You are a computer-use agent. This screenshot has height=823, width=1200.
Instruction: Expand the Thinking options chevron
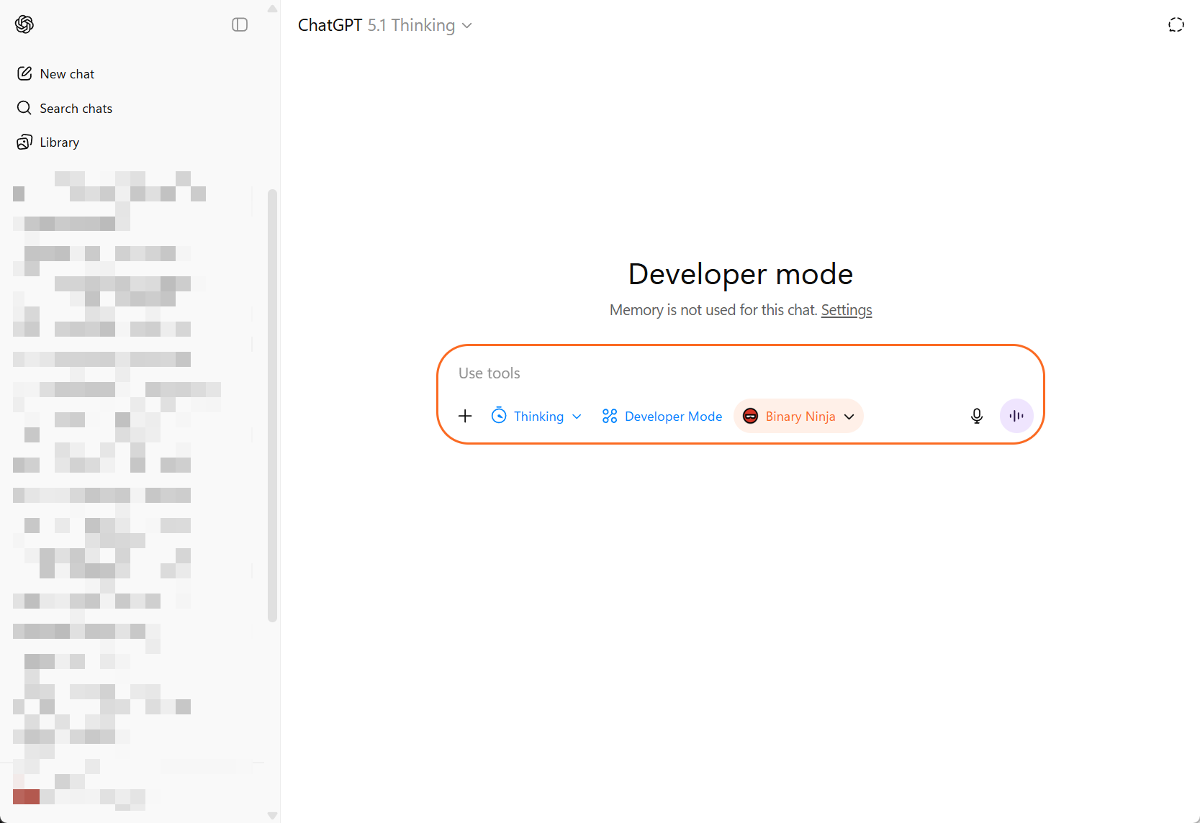(x=577, y=417)
